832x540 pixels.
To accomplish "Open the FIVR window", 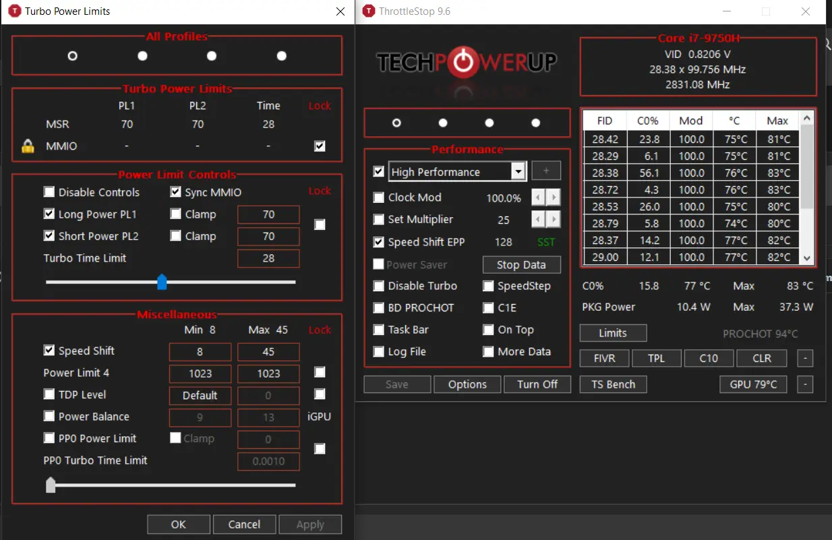I will pos(605,358).
